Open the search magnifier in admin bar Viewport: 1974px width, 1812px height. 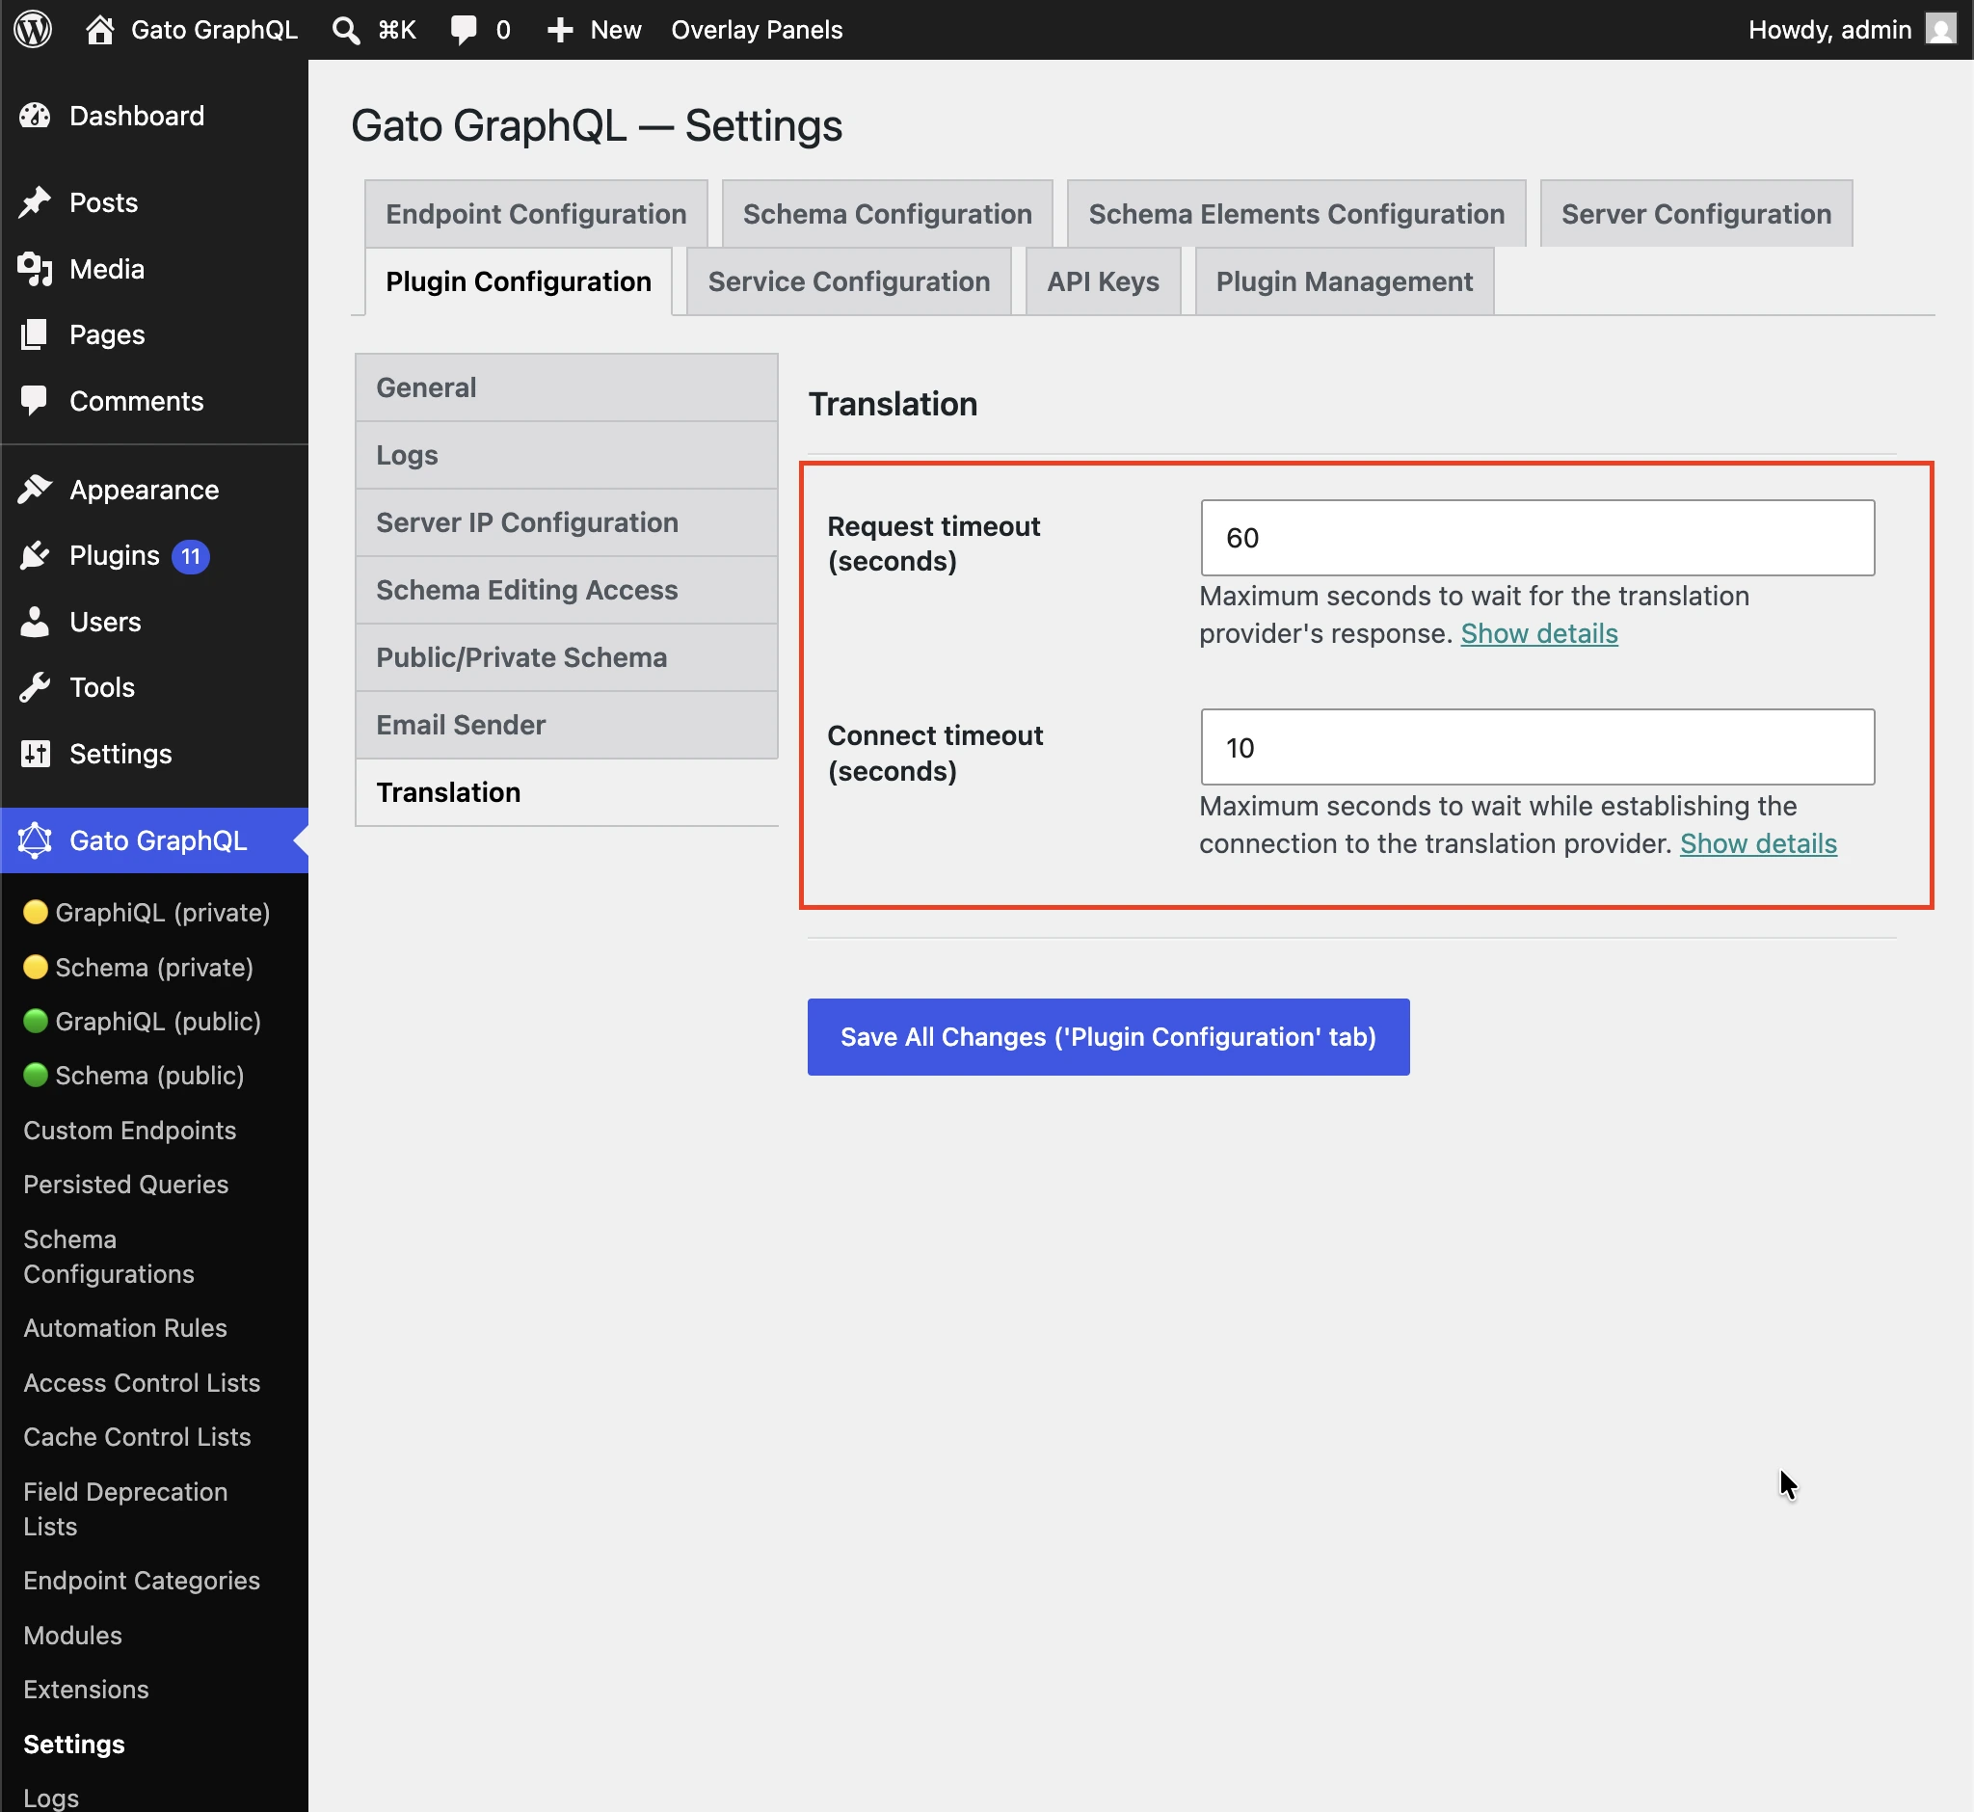[345, 30]
